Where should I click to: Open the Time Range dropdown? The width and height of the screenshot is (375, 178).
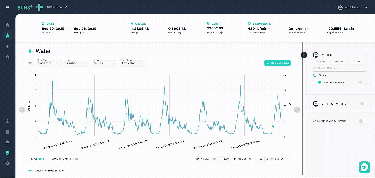tap(132, 63)
